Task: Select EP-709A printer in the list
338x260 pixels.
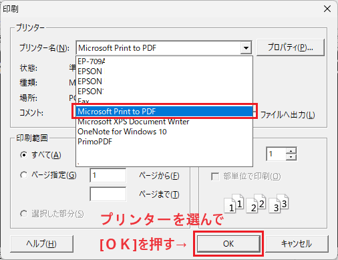Action: [x=164, y=61]
